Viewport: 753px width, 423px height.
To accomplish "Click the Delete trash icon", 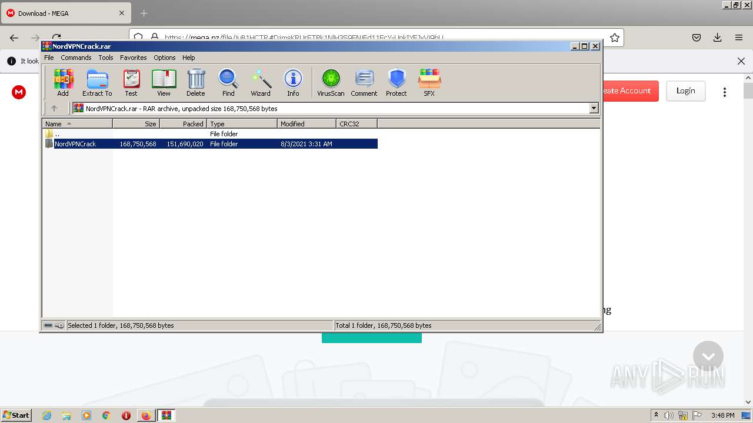I will pos(196,82).
